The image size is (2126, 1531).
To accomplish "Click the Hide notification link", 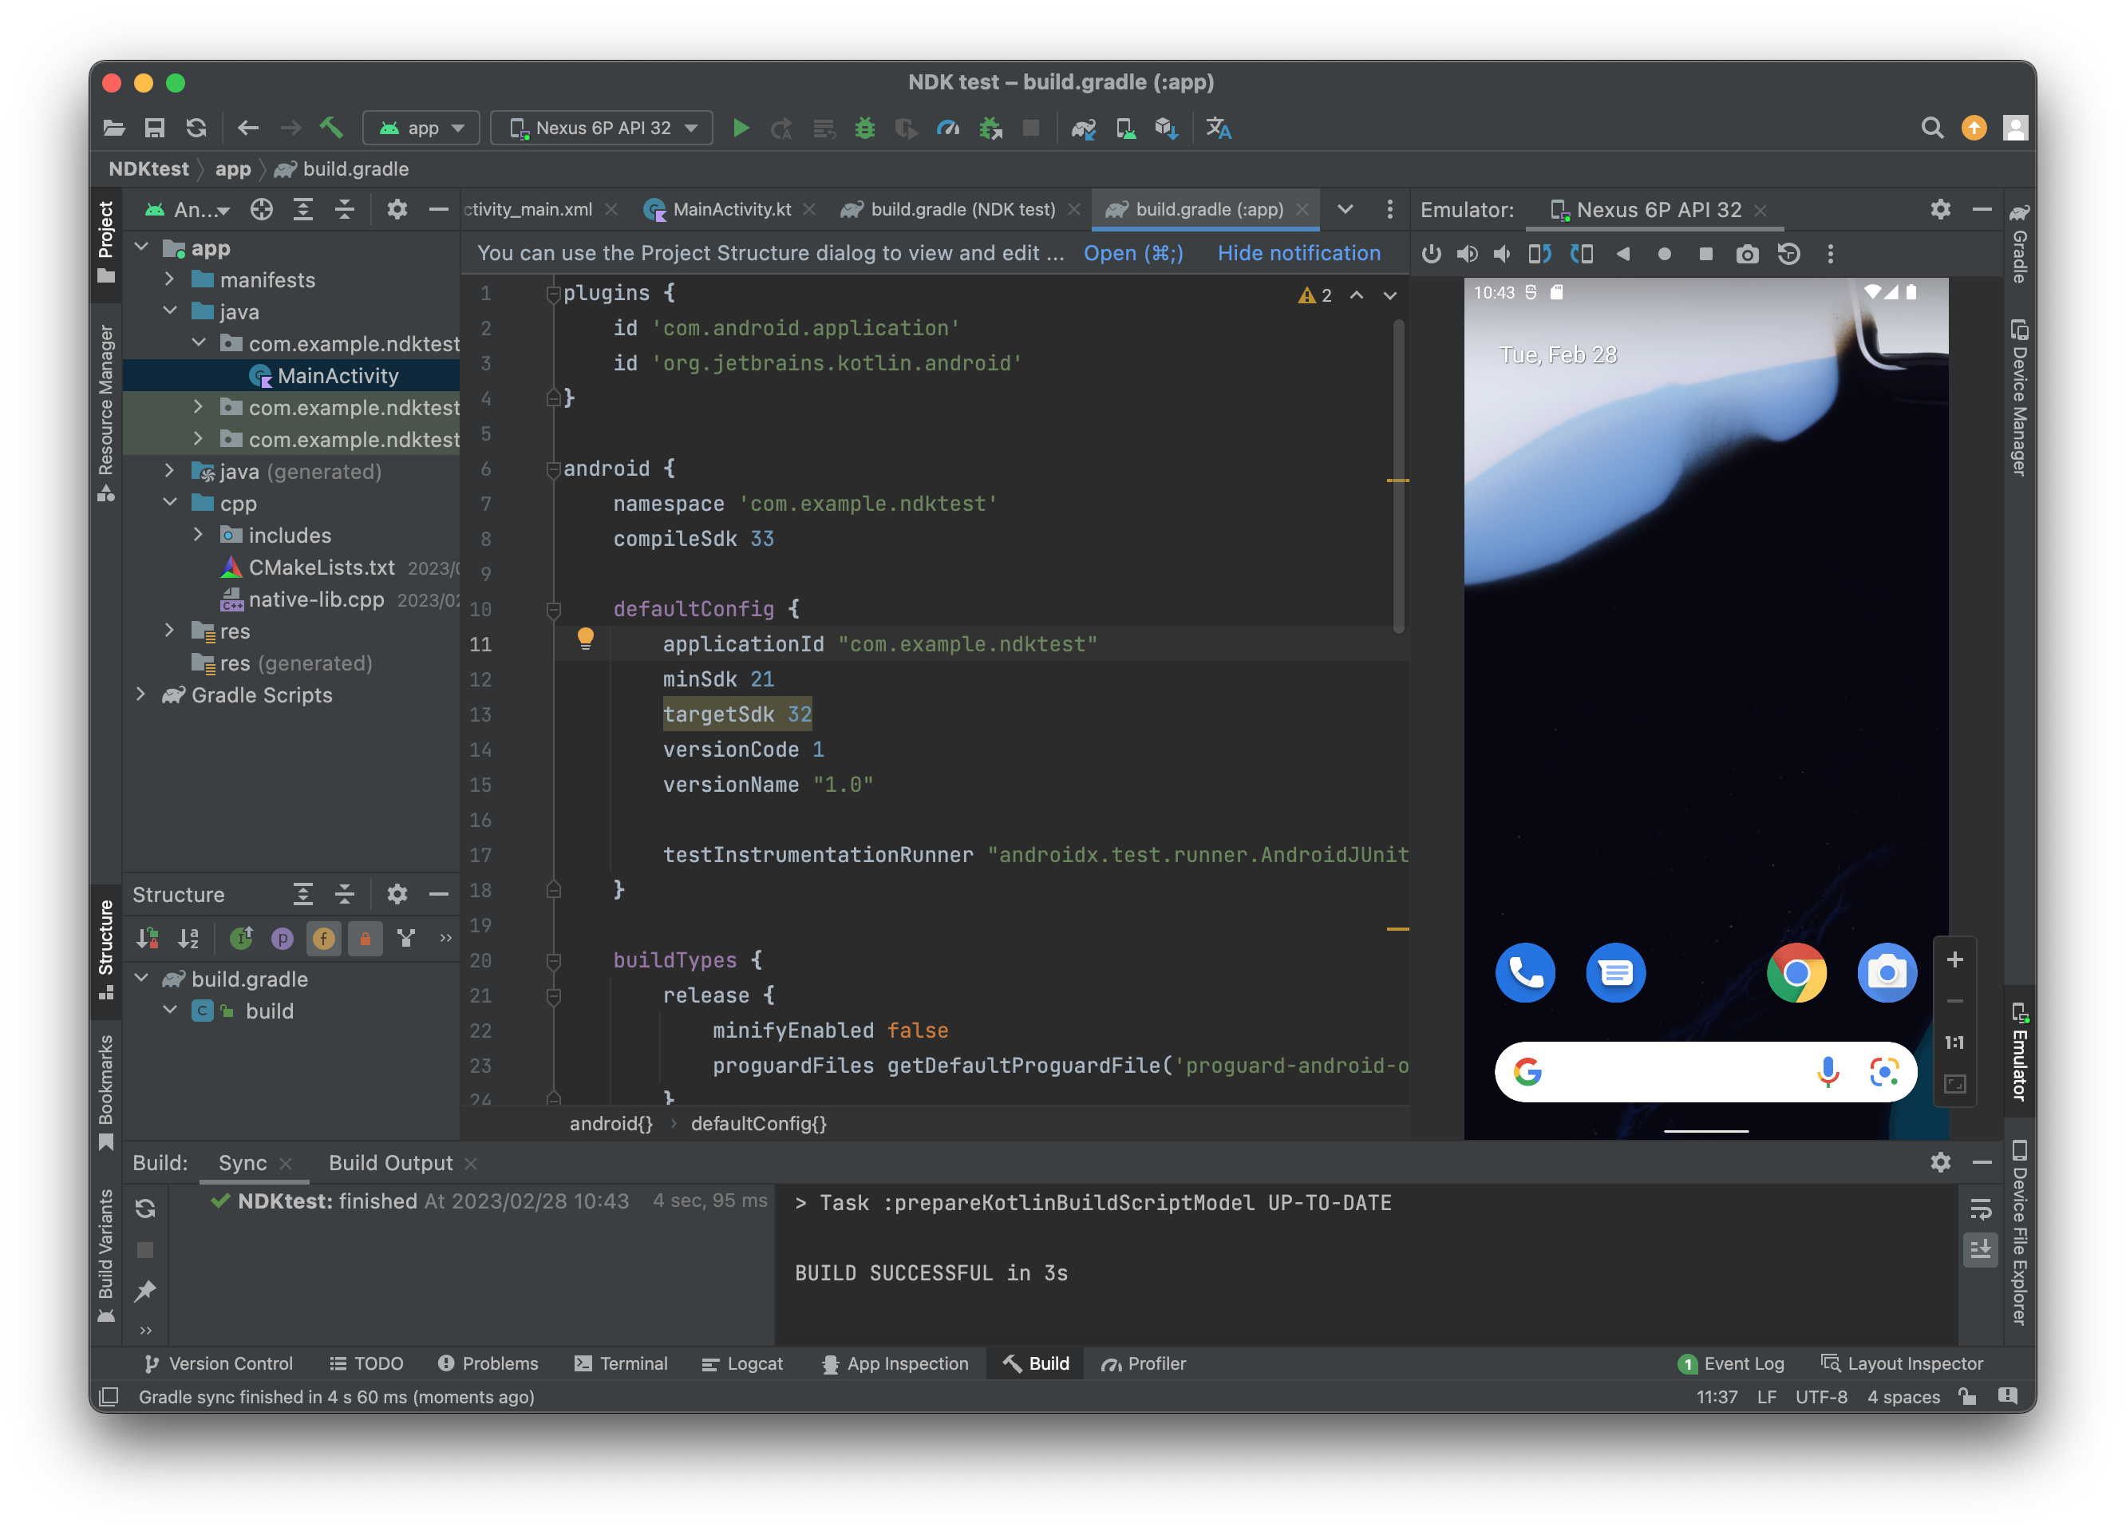I will tap(1298, 253).
